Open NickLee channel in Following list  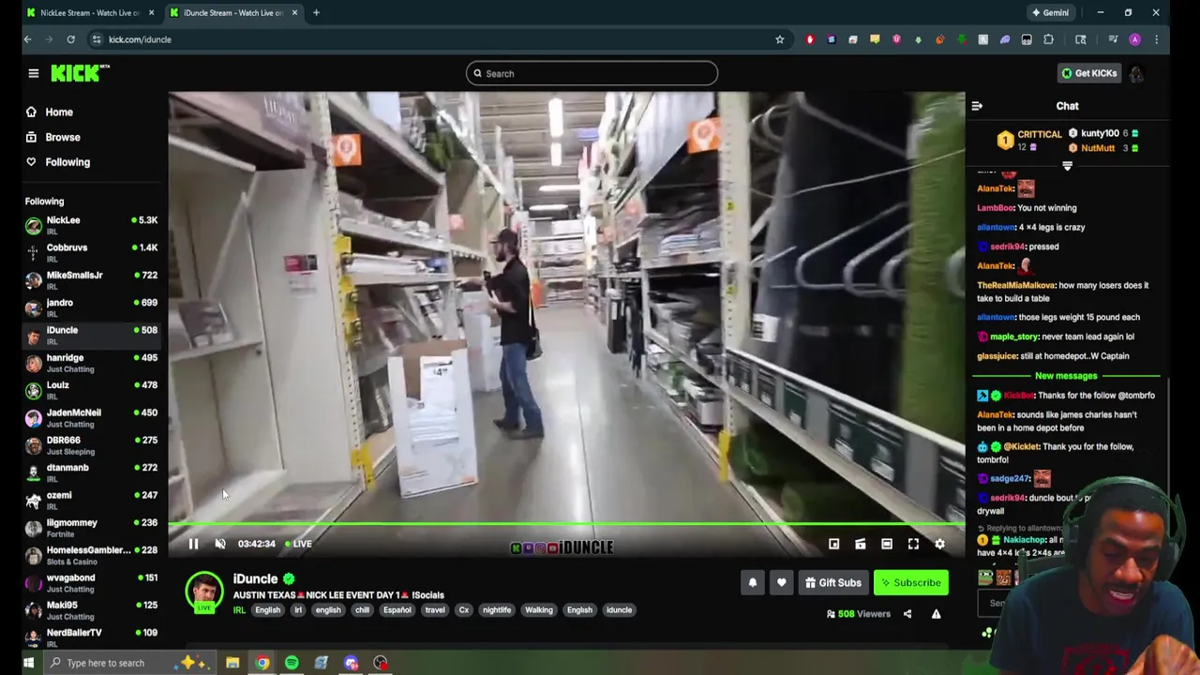[x=92, y=225]
